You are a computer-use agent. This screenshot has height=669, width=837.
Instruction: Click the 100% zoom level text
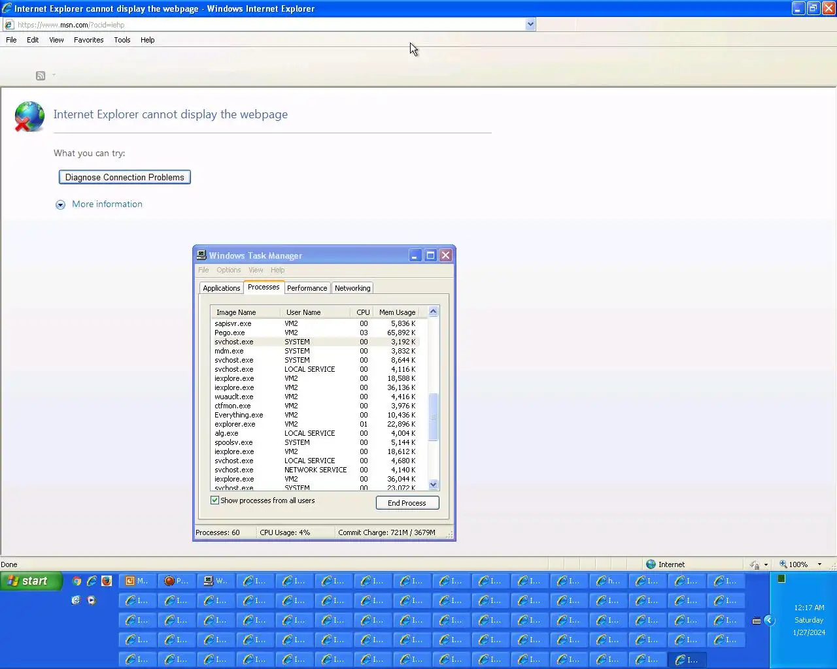click(798, 564)
